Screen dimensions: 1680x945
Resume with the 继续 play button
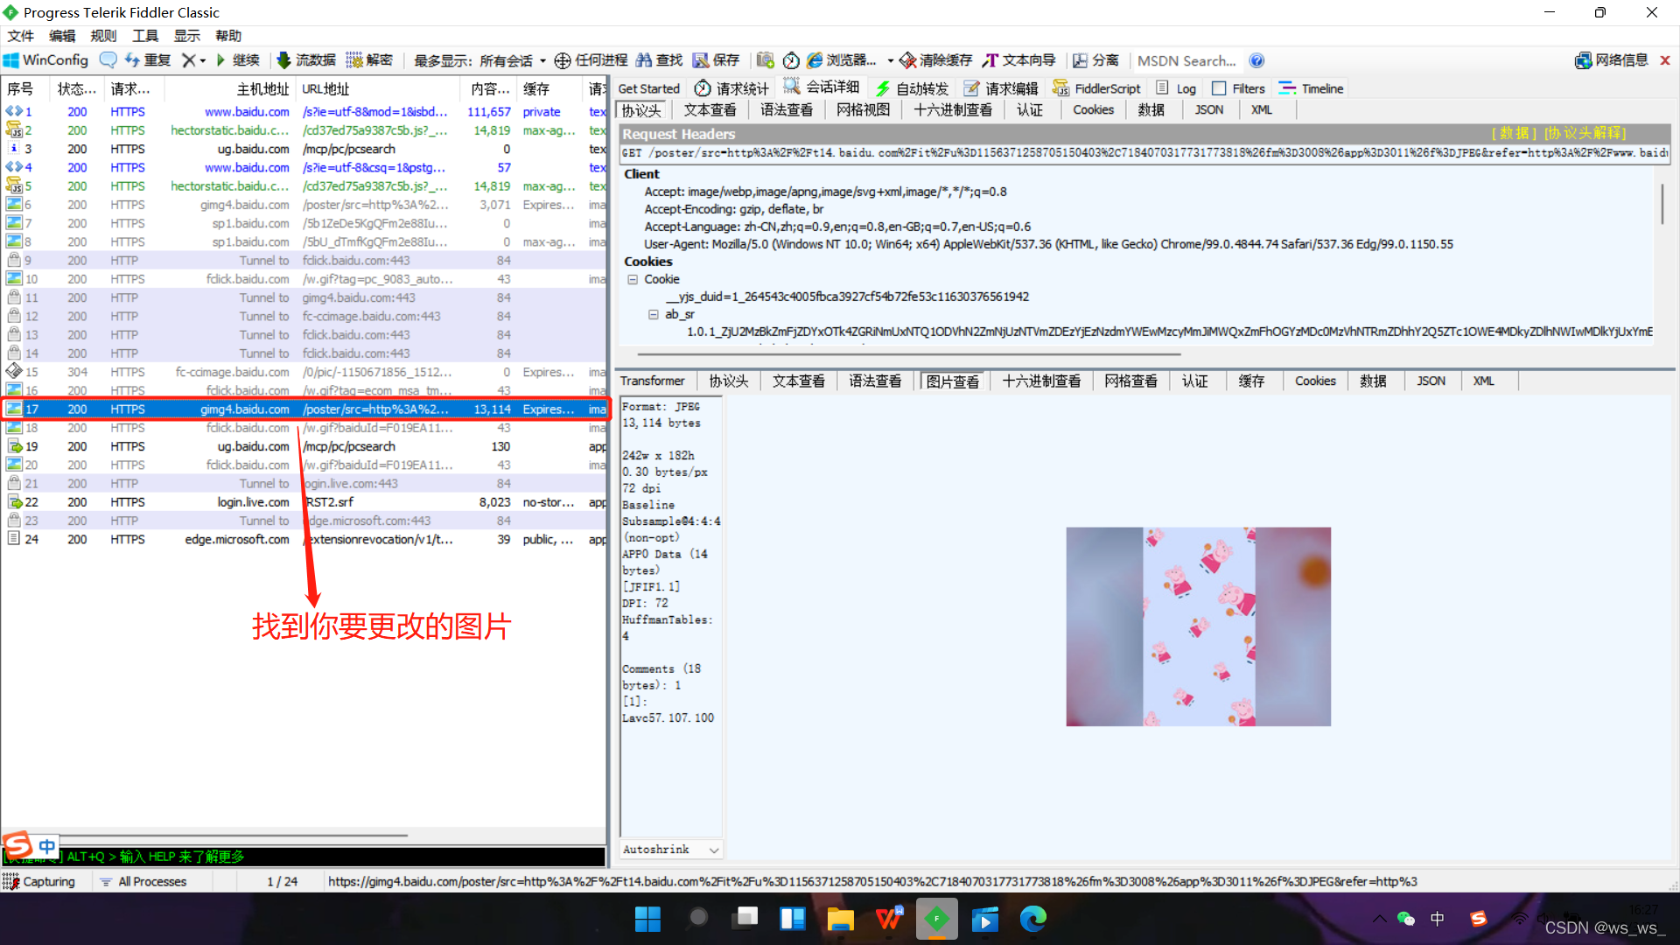[238, 60]
